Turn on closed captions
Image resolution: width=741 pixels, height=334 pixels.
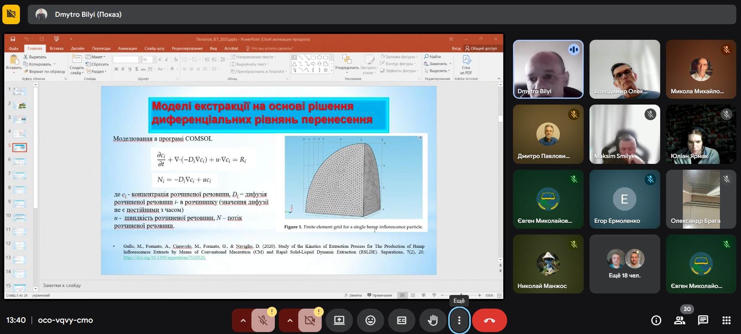pyautogui.click(x=401, y=320)
